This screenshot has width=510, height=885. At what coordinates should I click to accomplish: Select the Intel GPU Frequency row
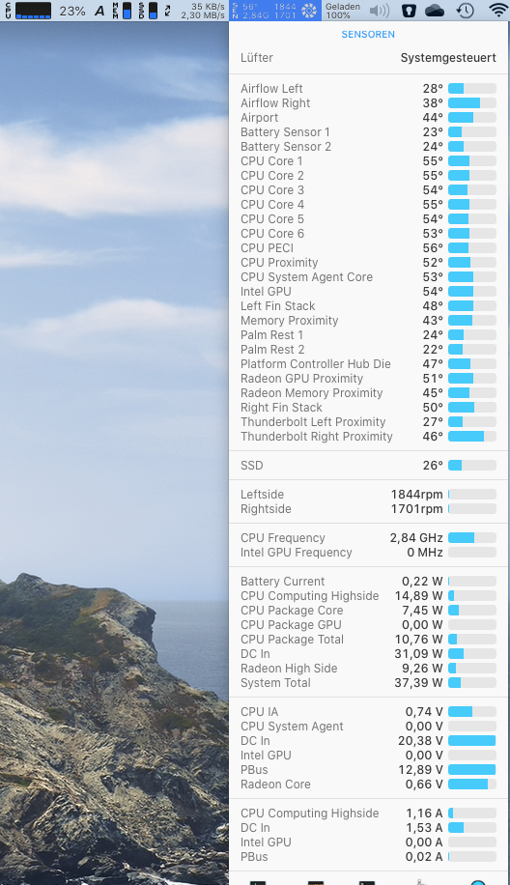pos(368,553)
